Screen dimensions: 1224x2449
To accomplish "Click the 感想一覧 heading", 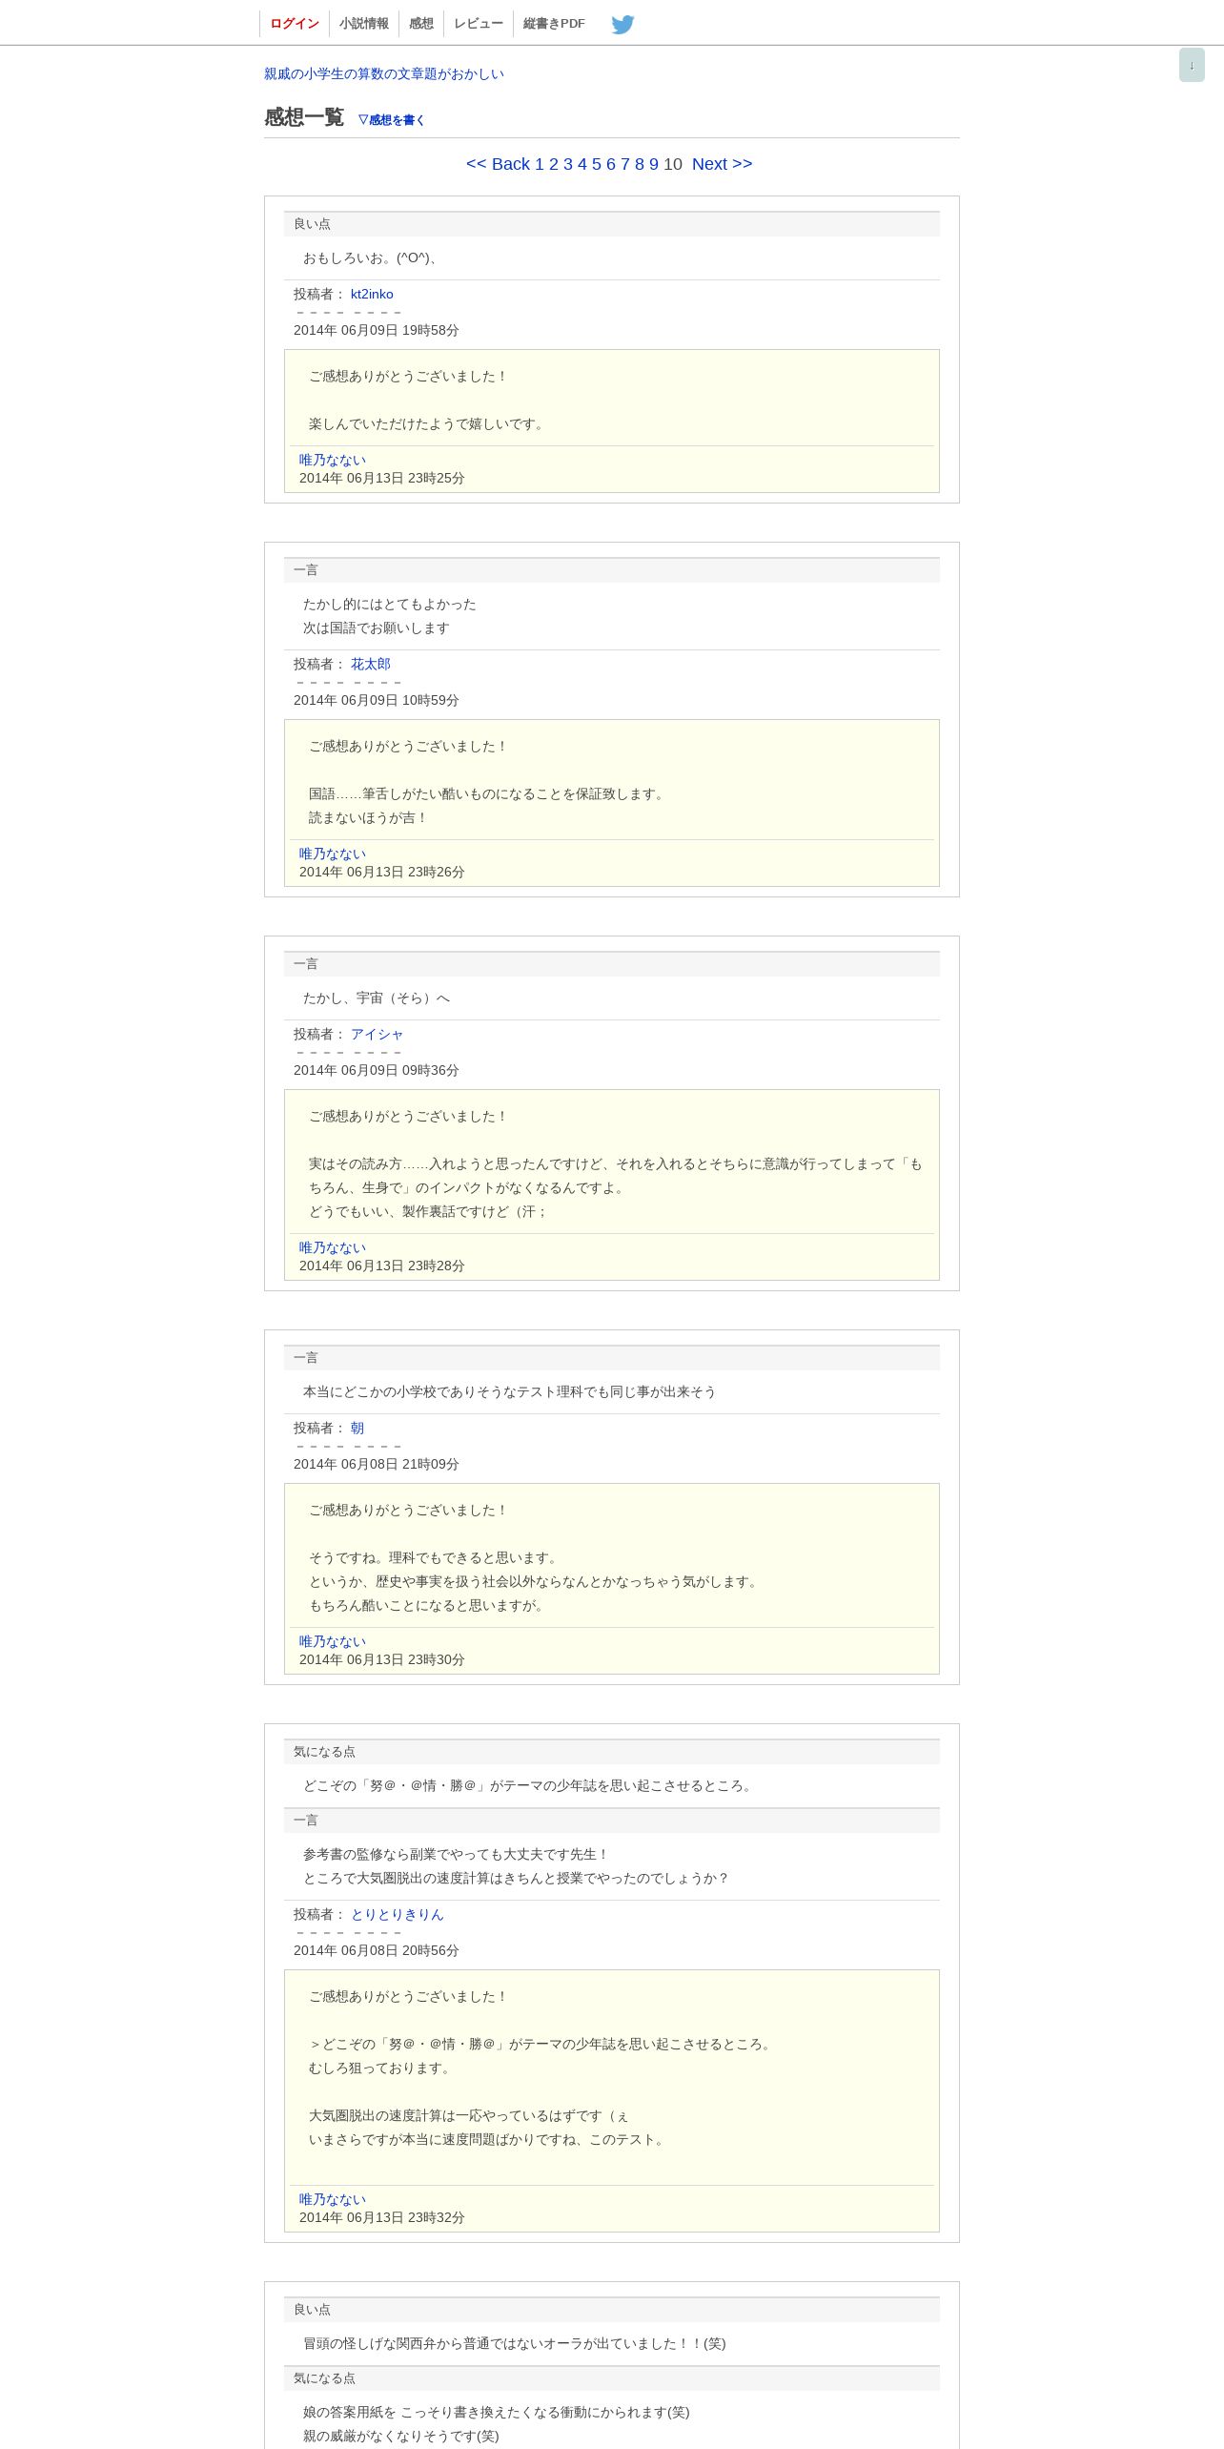I will (x=304, y=117).
